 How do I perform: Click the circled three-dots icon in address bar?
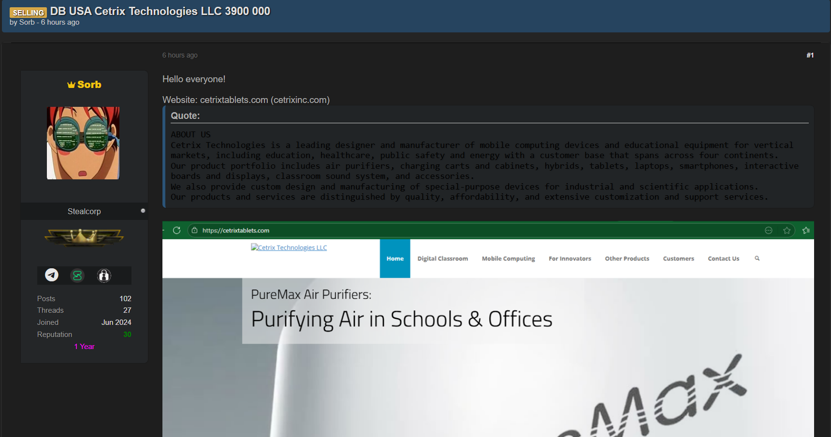(769, 231)
